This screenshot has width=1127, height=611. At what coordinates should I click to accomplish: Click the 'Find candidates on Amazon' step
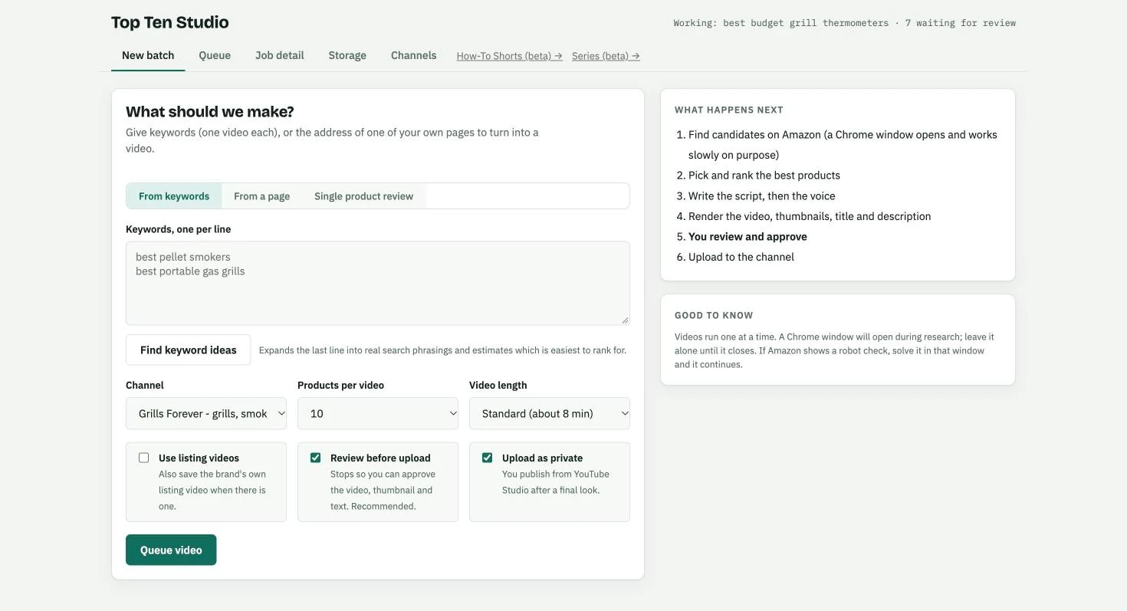tap(843, 145)
